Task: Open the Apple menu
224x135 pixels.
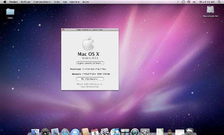Action: pos(5,2)
